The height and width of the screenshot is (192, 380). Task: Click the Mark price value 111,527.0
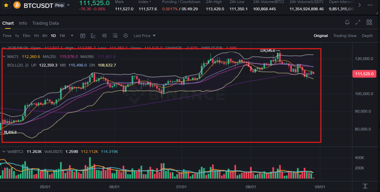124,9
